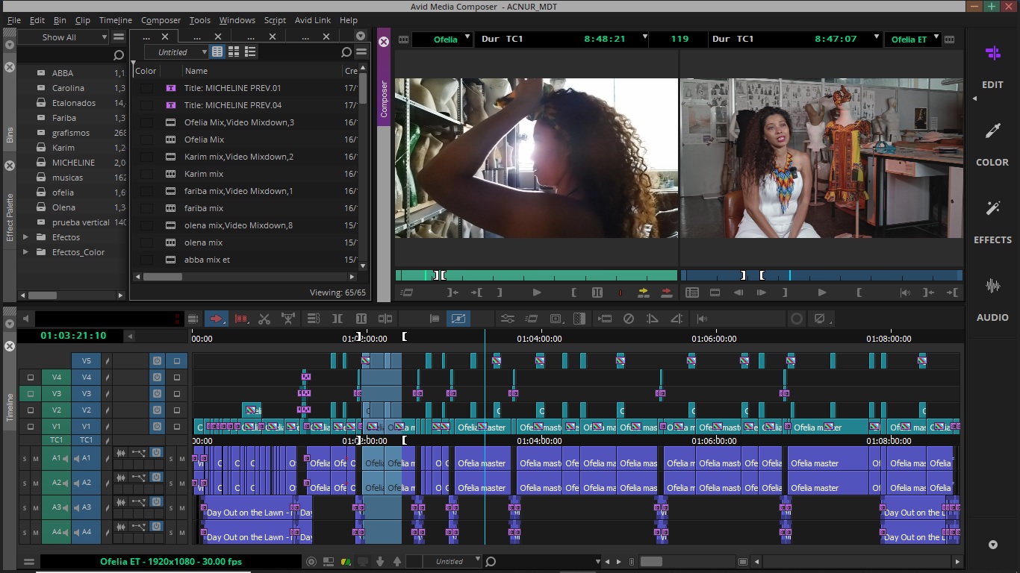Click the bin search magnifier icon
Viewport: 1020px width, 573px height.
[346, 52]
